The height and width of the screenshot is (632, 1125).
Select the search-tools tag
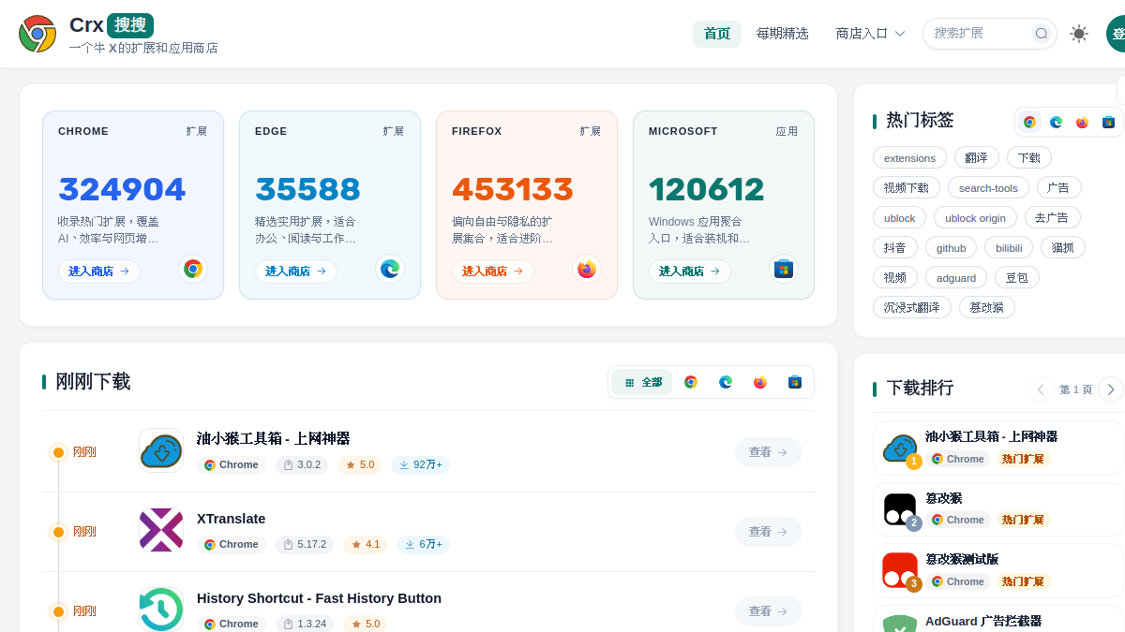click(988, 188)
